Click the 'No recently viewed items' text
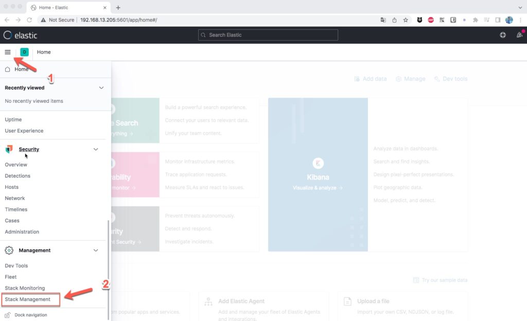Screen dimensions: 527x321 tap(33, 101)
